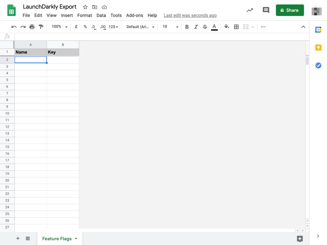This screenshot has height=245, width=327.
Task: Open the comment history icon
Action: point(266,10)
